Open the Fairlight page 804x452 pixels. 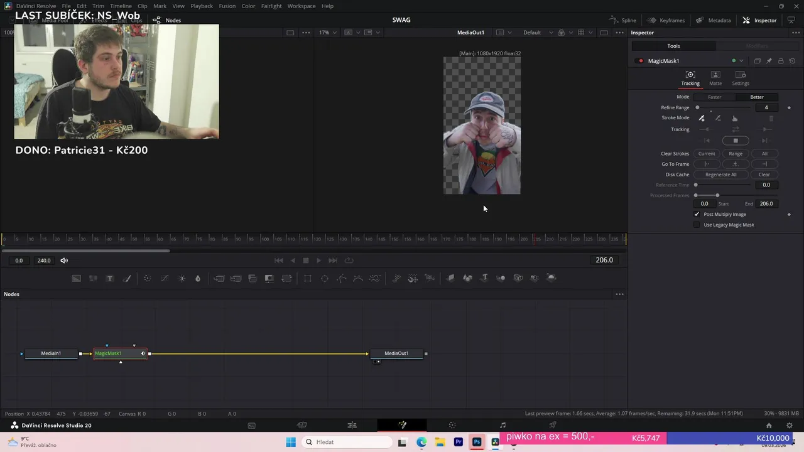(503, 425)
